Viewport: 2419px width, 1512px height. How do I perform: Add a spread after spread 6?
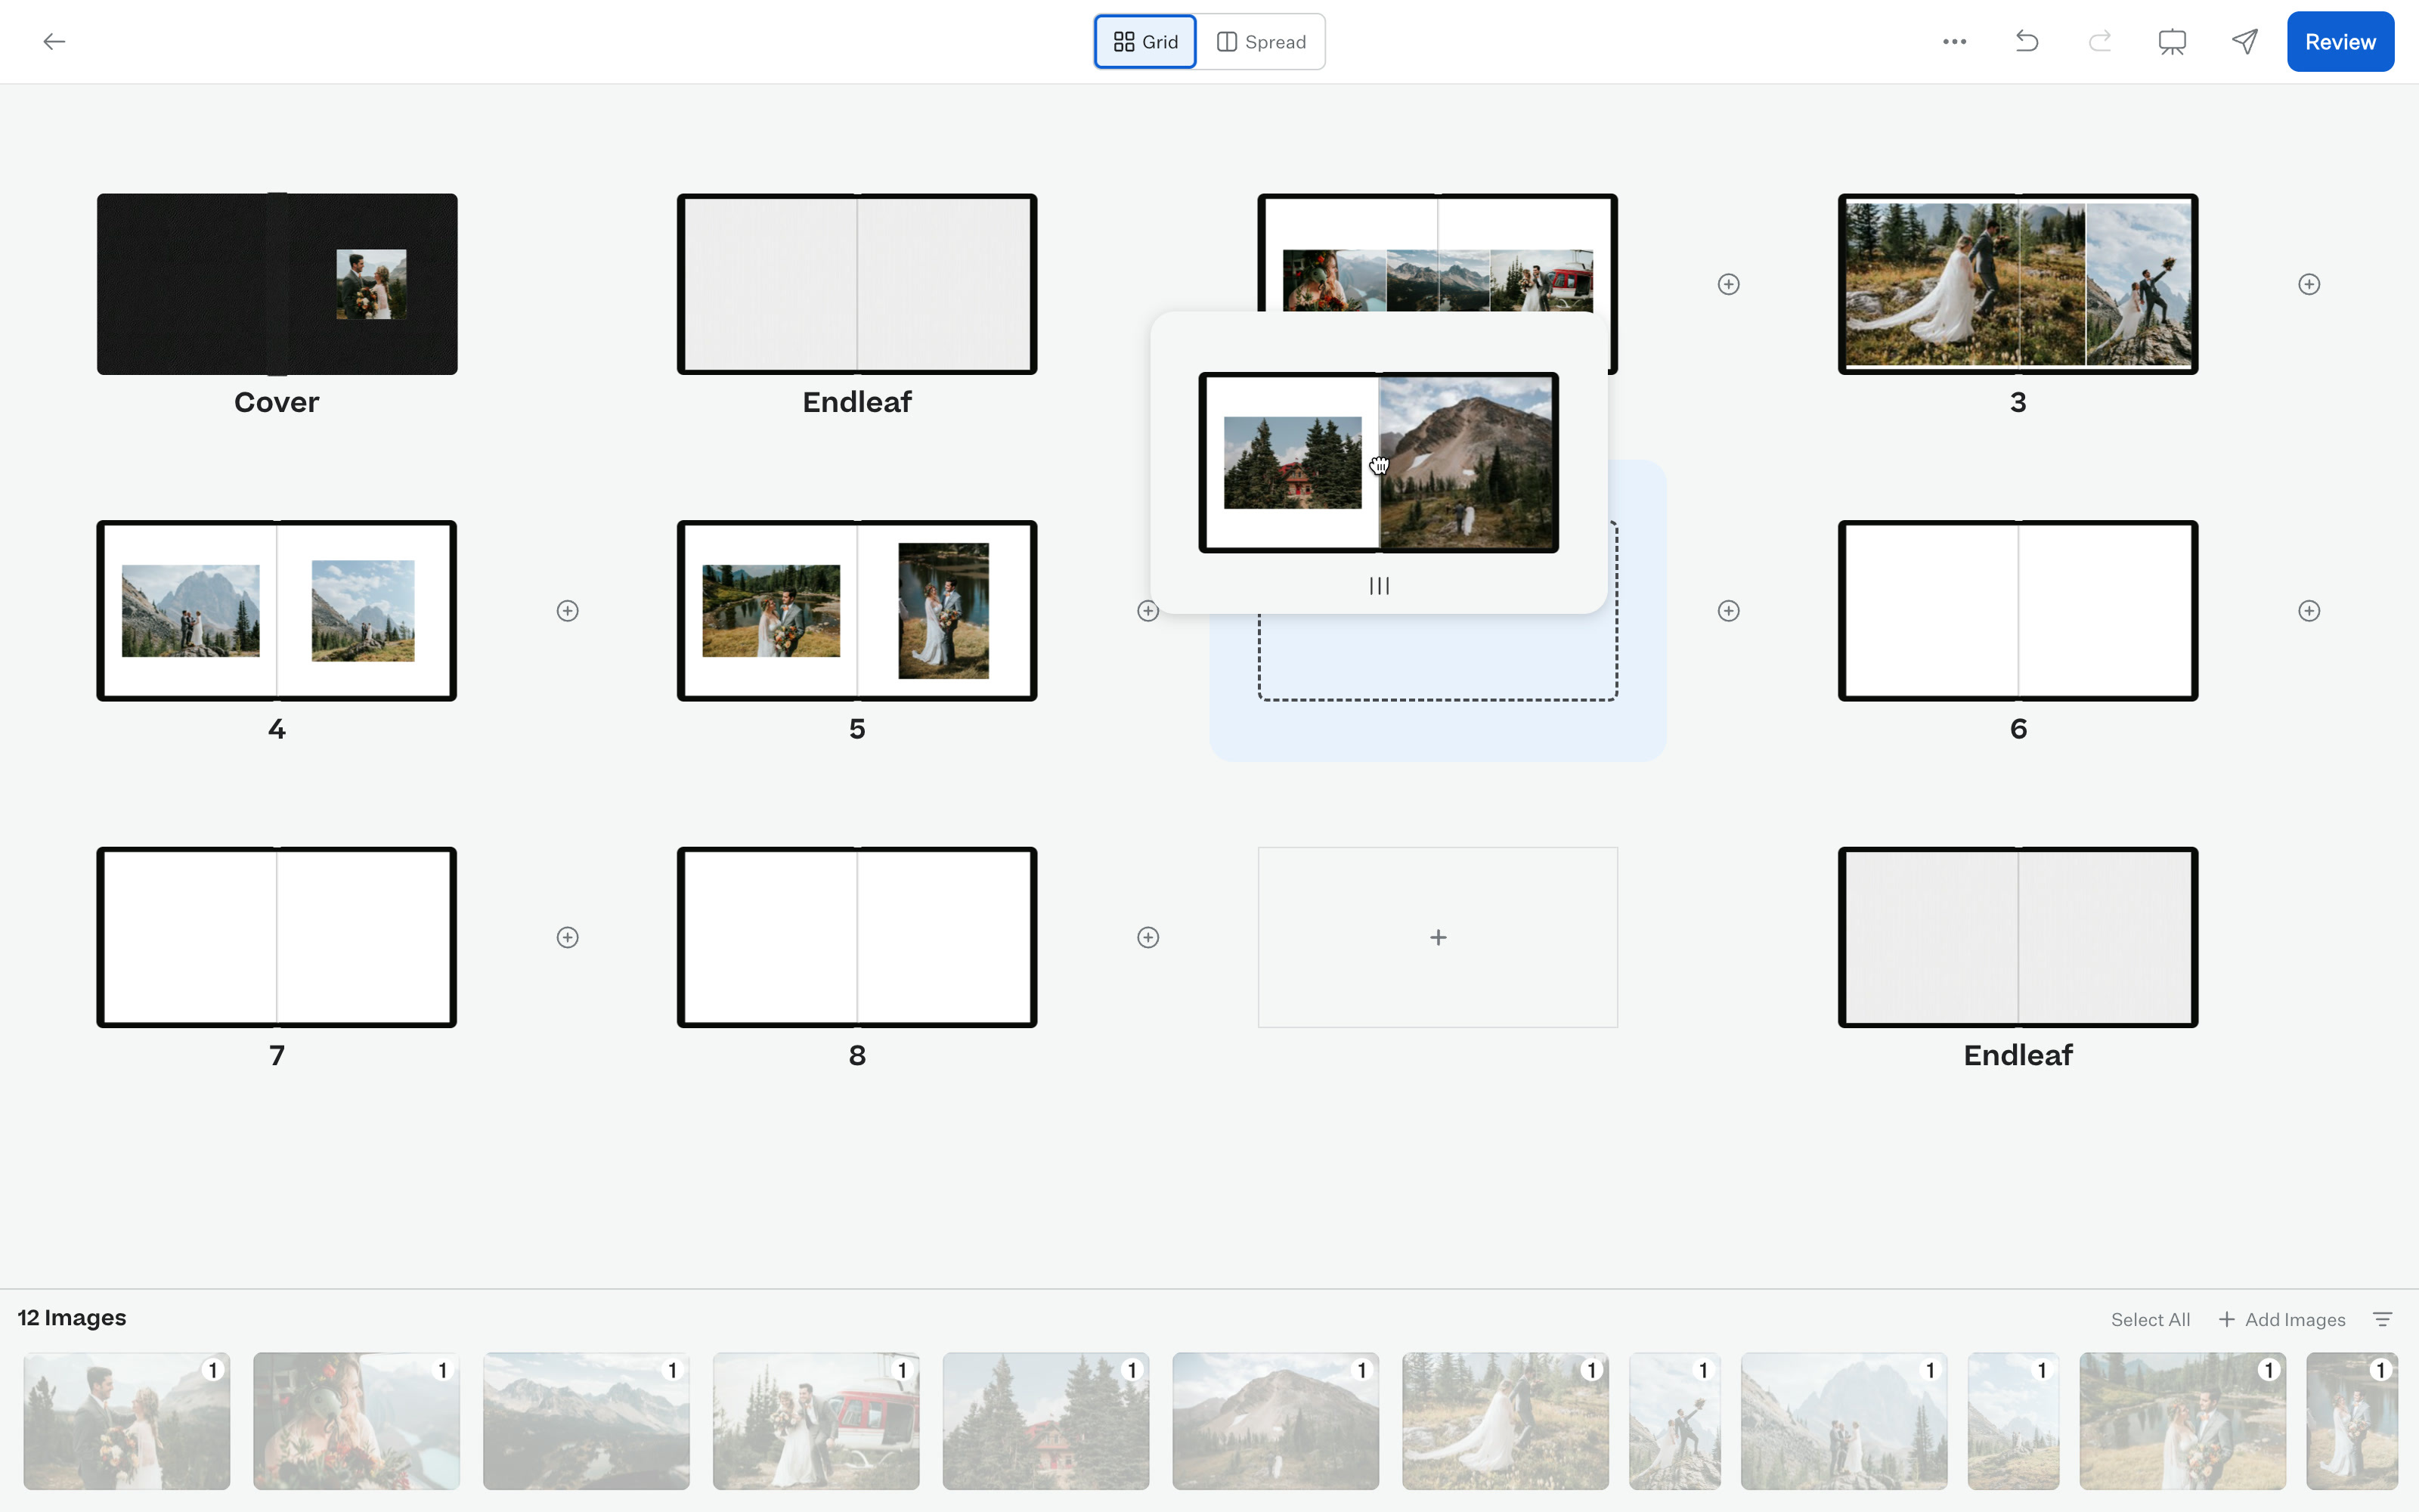[x=2308, y=610]
